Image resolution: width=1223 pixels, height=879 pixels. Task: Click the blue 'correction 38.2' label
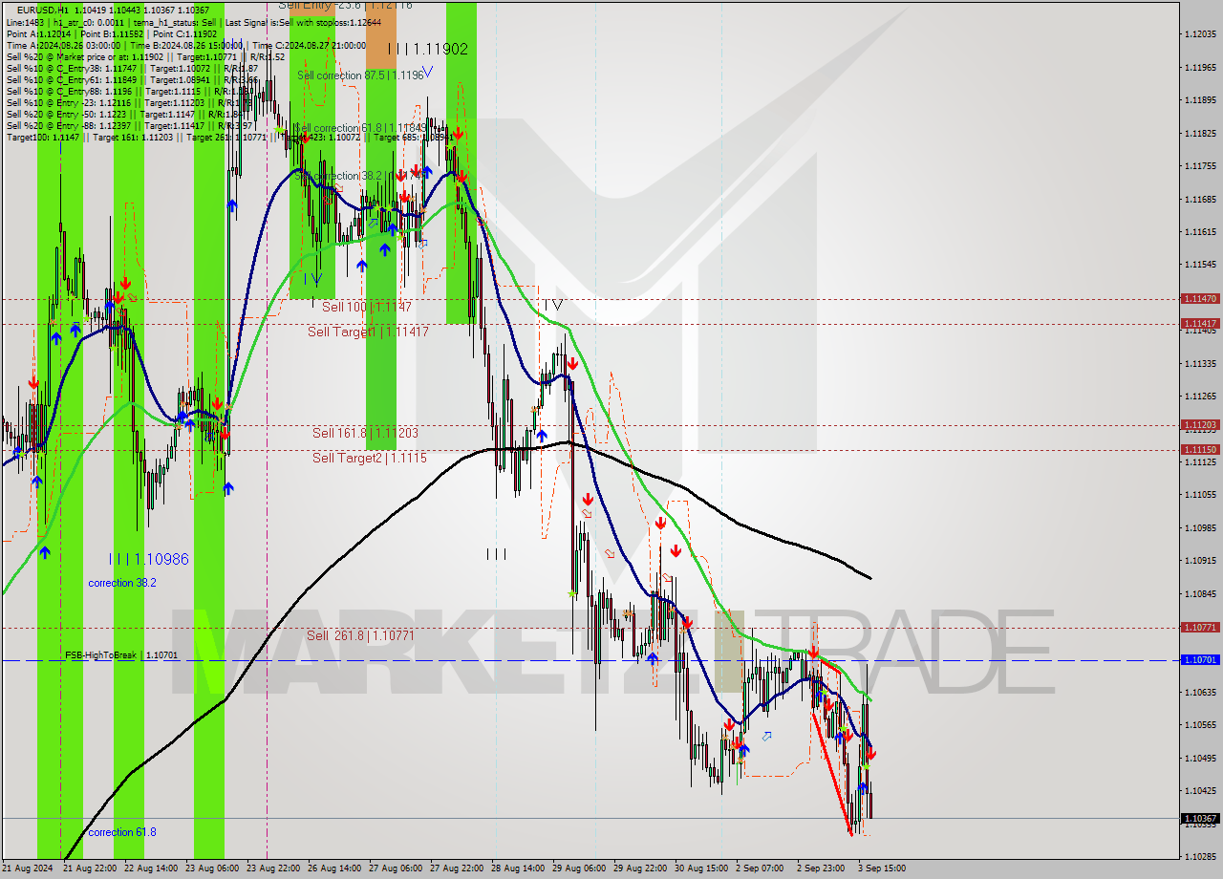tap(122, 583)
